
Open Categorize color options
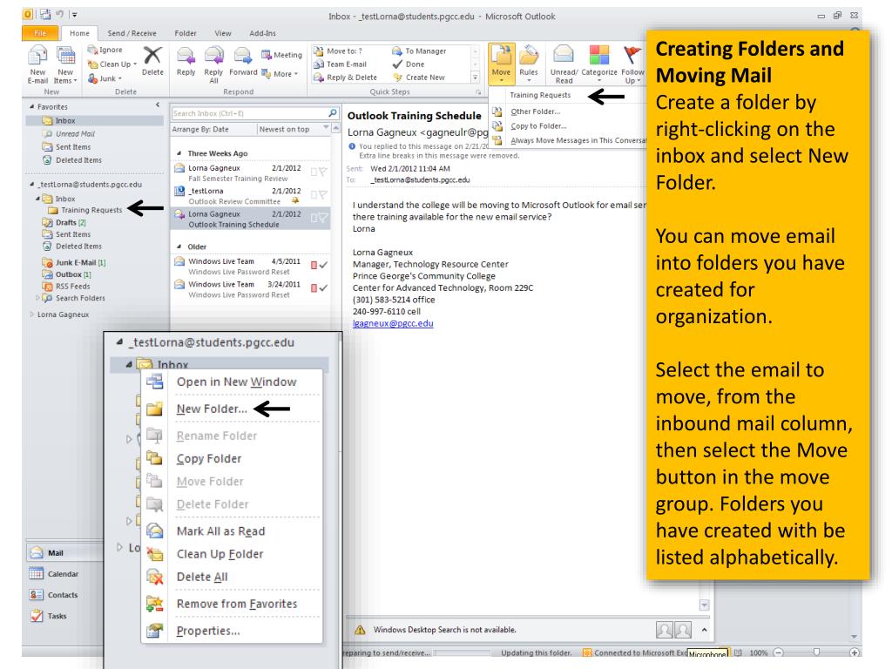(x=599, y=64)
